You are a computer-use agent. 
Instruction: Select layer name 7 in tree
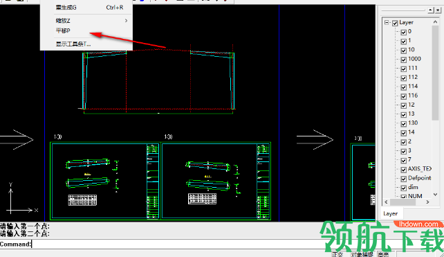coord(409,159)
